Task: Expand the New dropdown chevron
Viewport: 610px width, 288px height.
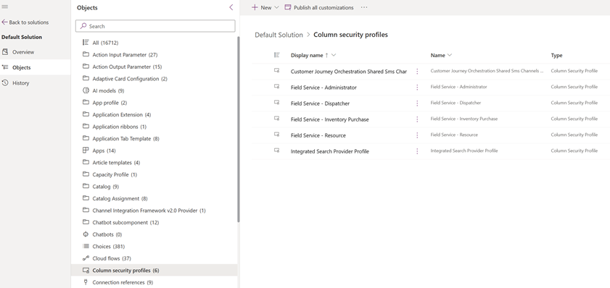Action: pos(276,7)
